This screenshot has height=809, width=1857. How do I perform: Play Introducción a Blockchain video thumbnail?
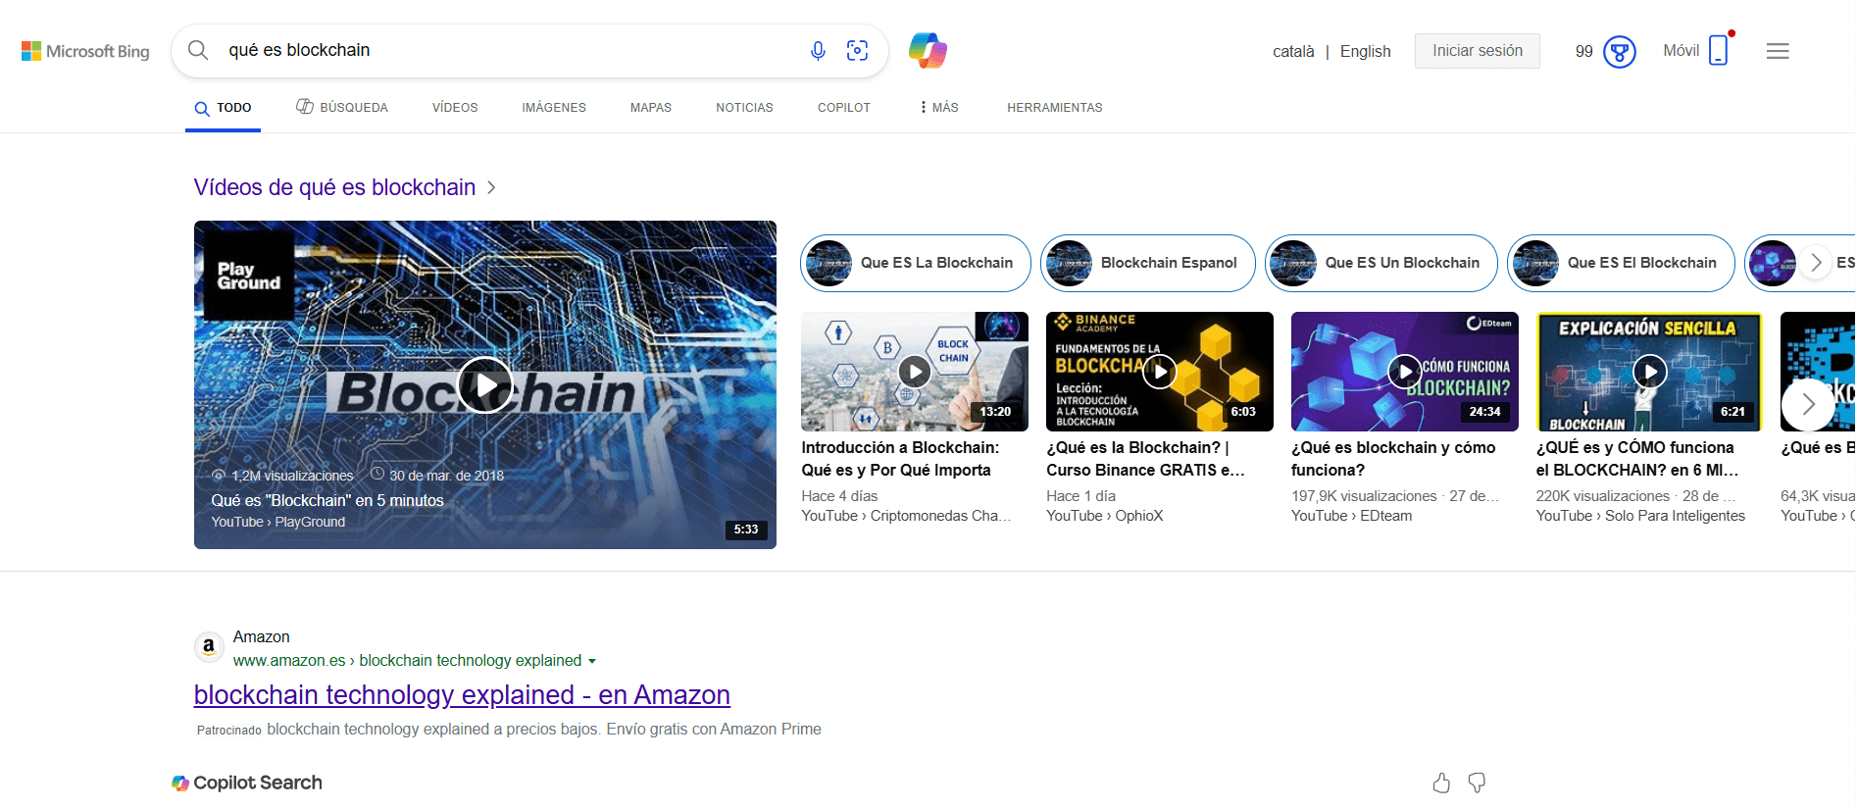[x=915, y=372]
